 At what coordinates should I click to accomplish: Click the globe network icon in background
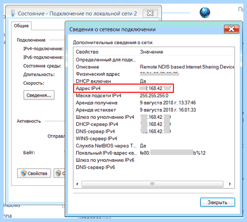[x=205, y=12]
